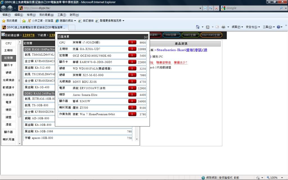Click the category sidebar scrollbar down arrow

20,144
